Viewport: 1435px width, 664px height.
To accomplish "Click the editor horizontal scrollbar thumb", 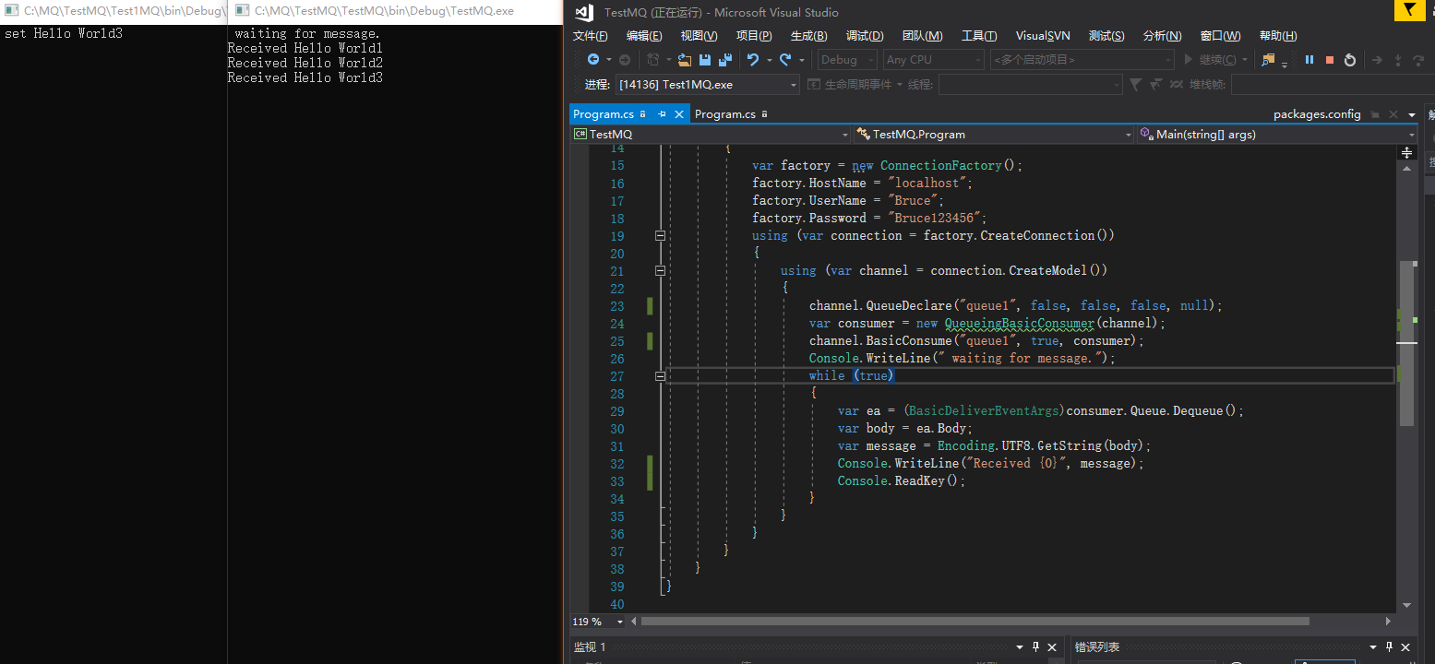I will coord(975,622).
